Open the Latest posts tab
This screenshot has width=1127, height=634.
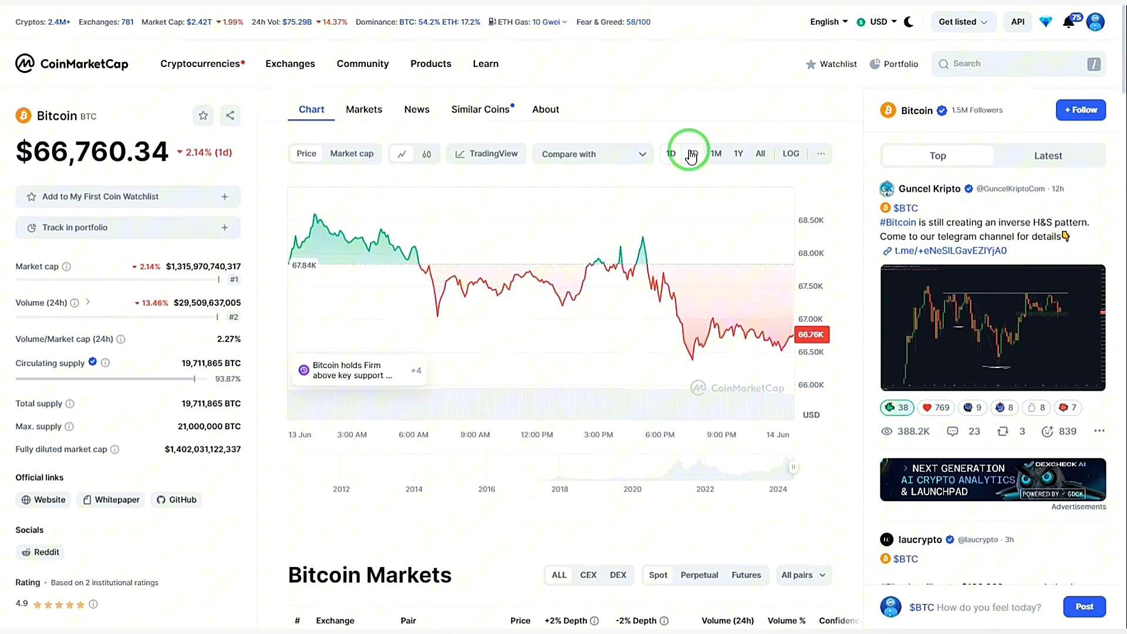[1048, 156]
